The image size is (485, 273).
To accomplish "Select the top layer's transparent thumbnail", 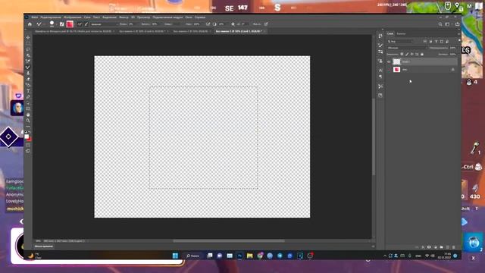I will coord(396,62).
